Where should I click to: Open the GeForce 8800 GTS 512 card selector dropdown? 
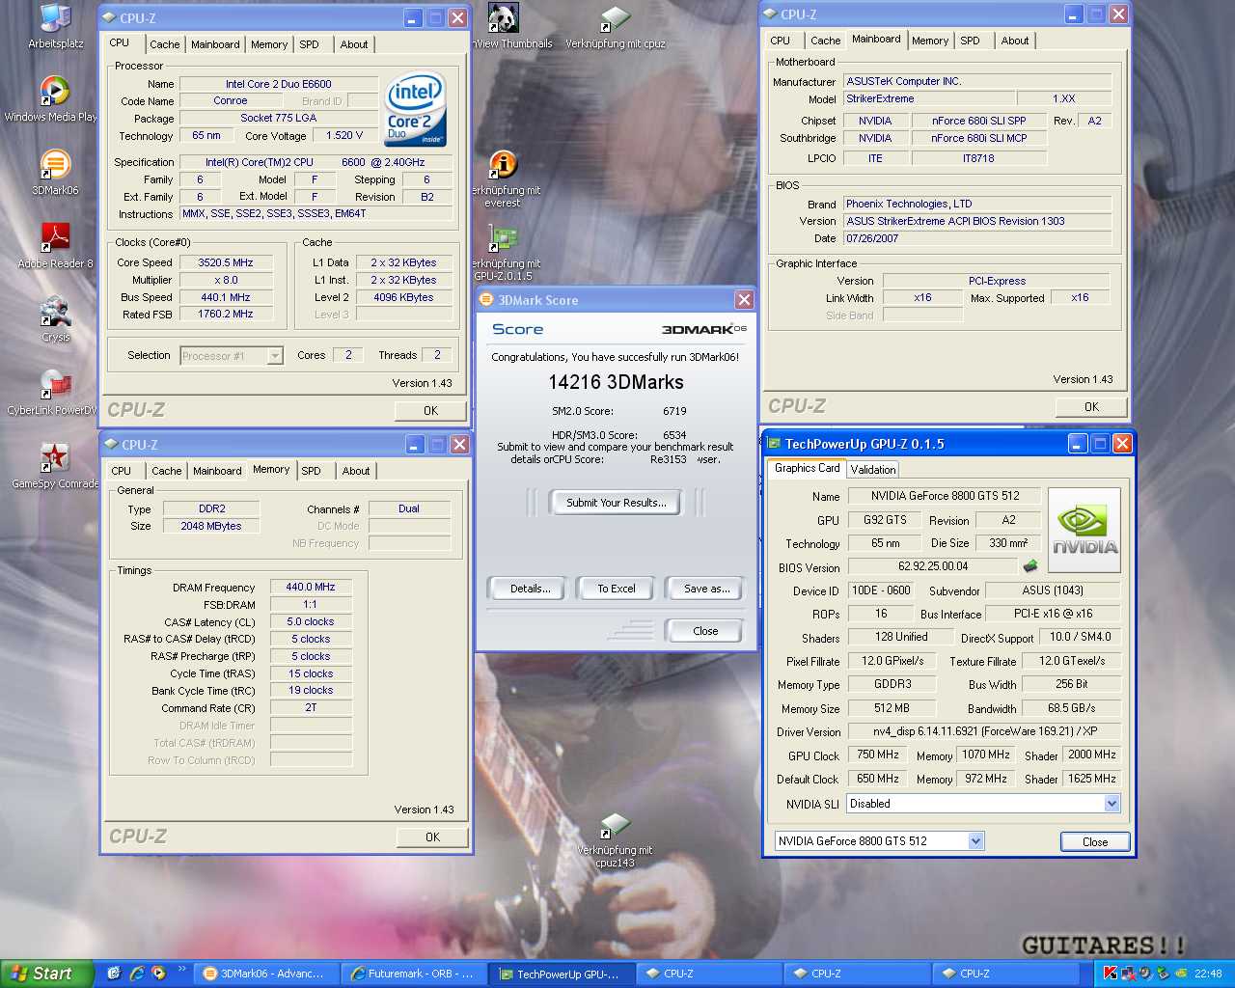pyautogui.click(x=879, y=841)
